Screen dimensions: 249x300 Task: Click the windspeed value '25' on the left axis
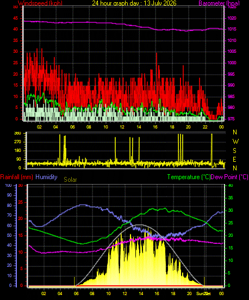pyautogui.click(x=15, y=63)
